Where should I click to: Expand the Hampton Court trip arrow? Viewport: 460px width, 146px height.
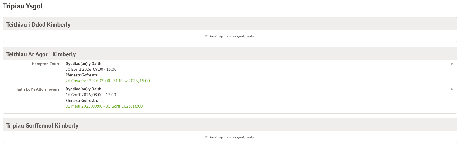[x=452, y=64]
